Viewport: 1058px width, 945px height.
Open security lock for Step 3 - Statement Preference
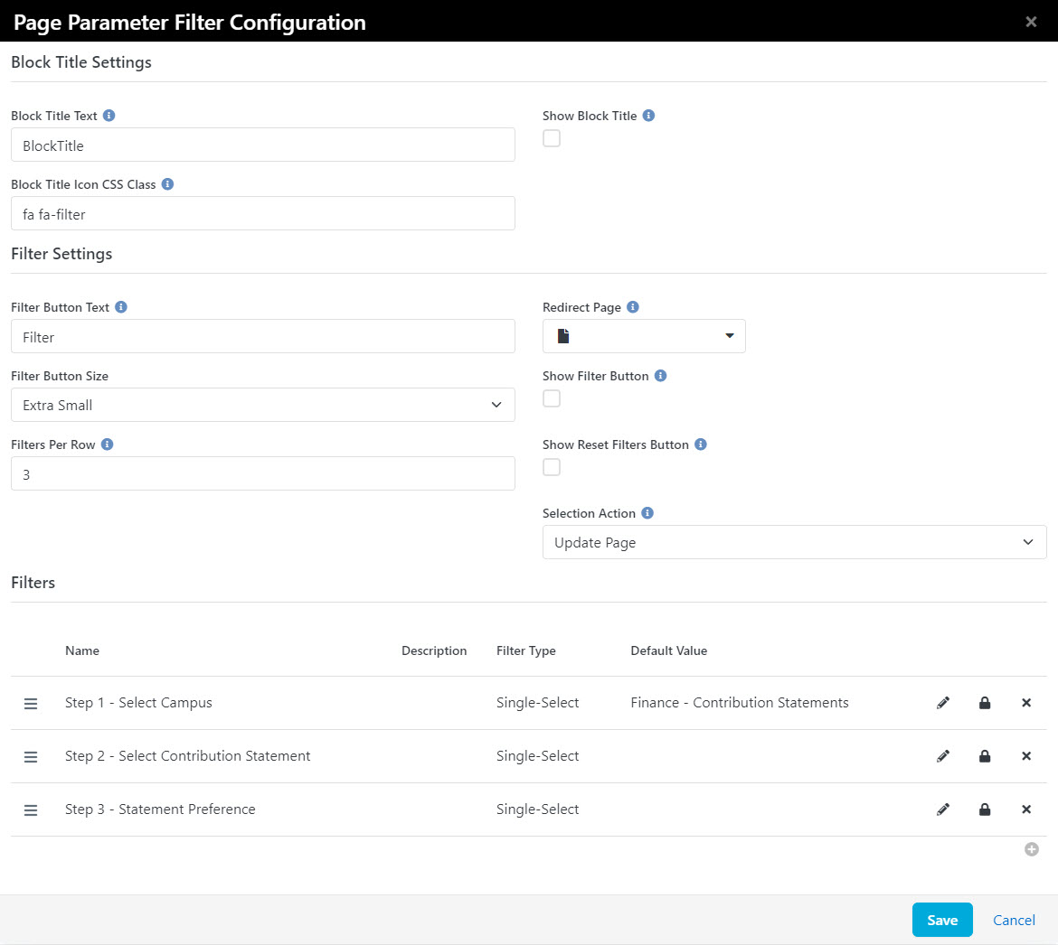coord(985,809)
